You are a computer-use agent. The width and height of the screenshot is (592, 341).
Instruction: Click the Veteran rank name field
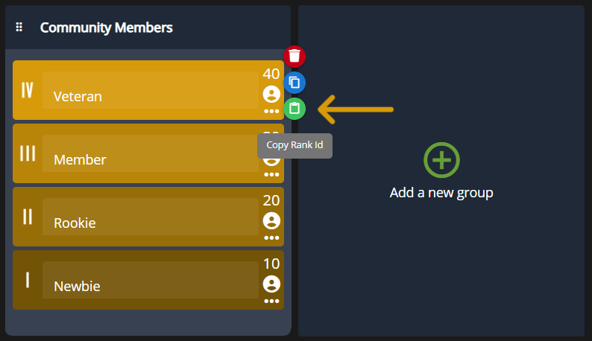click(150, 91)
